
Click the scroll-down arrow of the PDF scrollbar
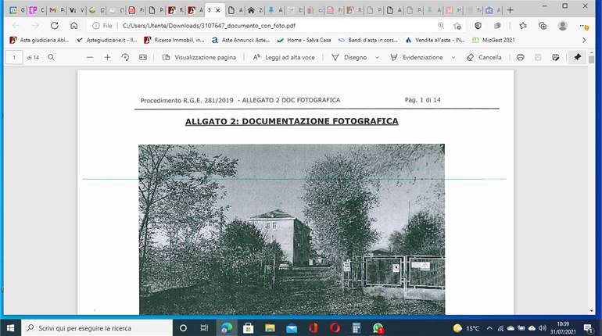click(591, 311)
